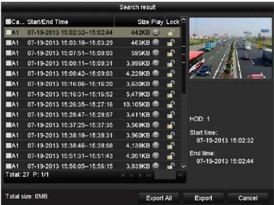274x205 pixels.
Task: Play the 15:02:32--15:02:44 recording
Action: [x=155, y=32]
